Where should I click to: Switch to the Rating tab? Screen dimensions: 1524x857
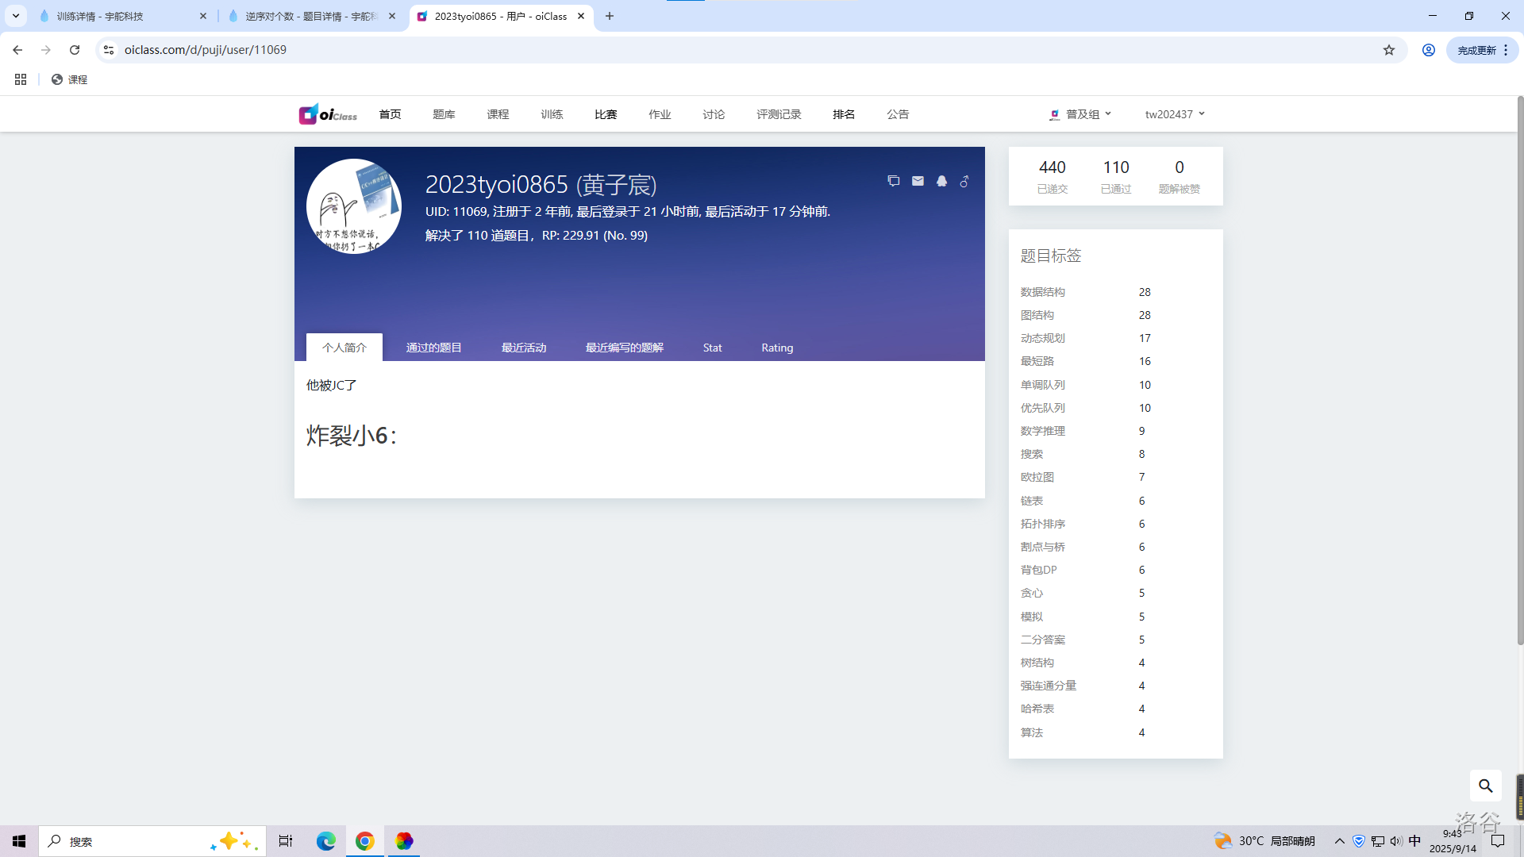tap(776, 348)
